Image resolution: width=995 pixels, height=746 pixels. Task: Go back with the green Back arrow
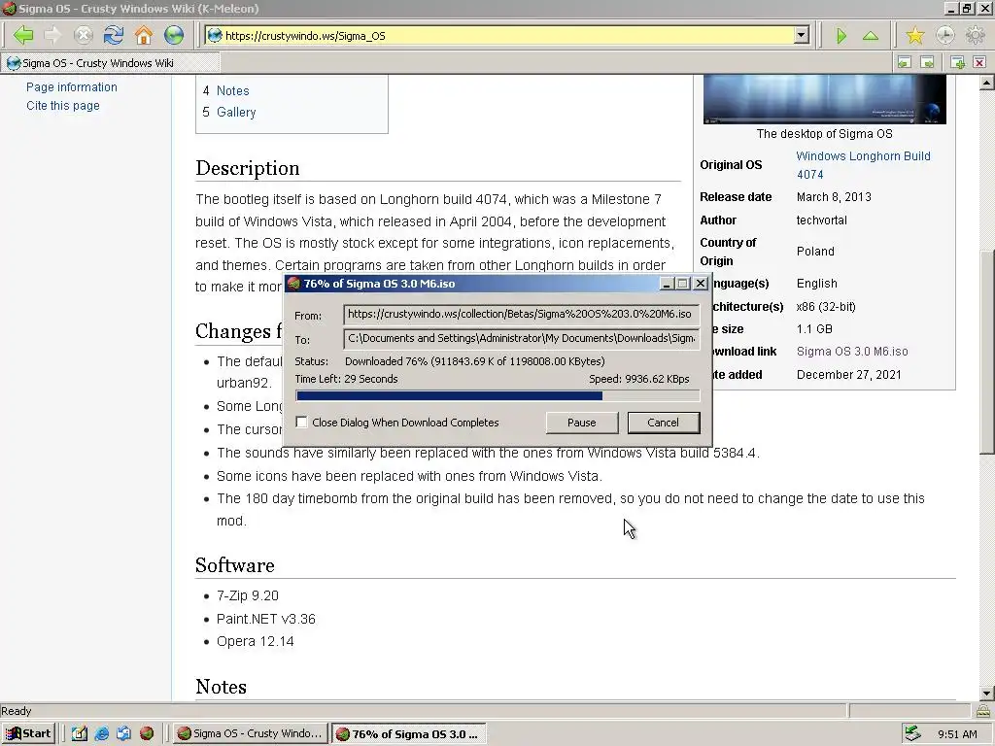pos(23,35)
